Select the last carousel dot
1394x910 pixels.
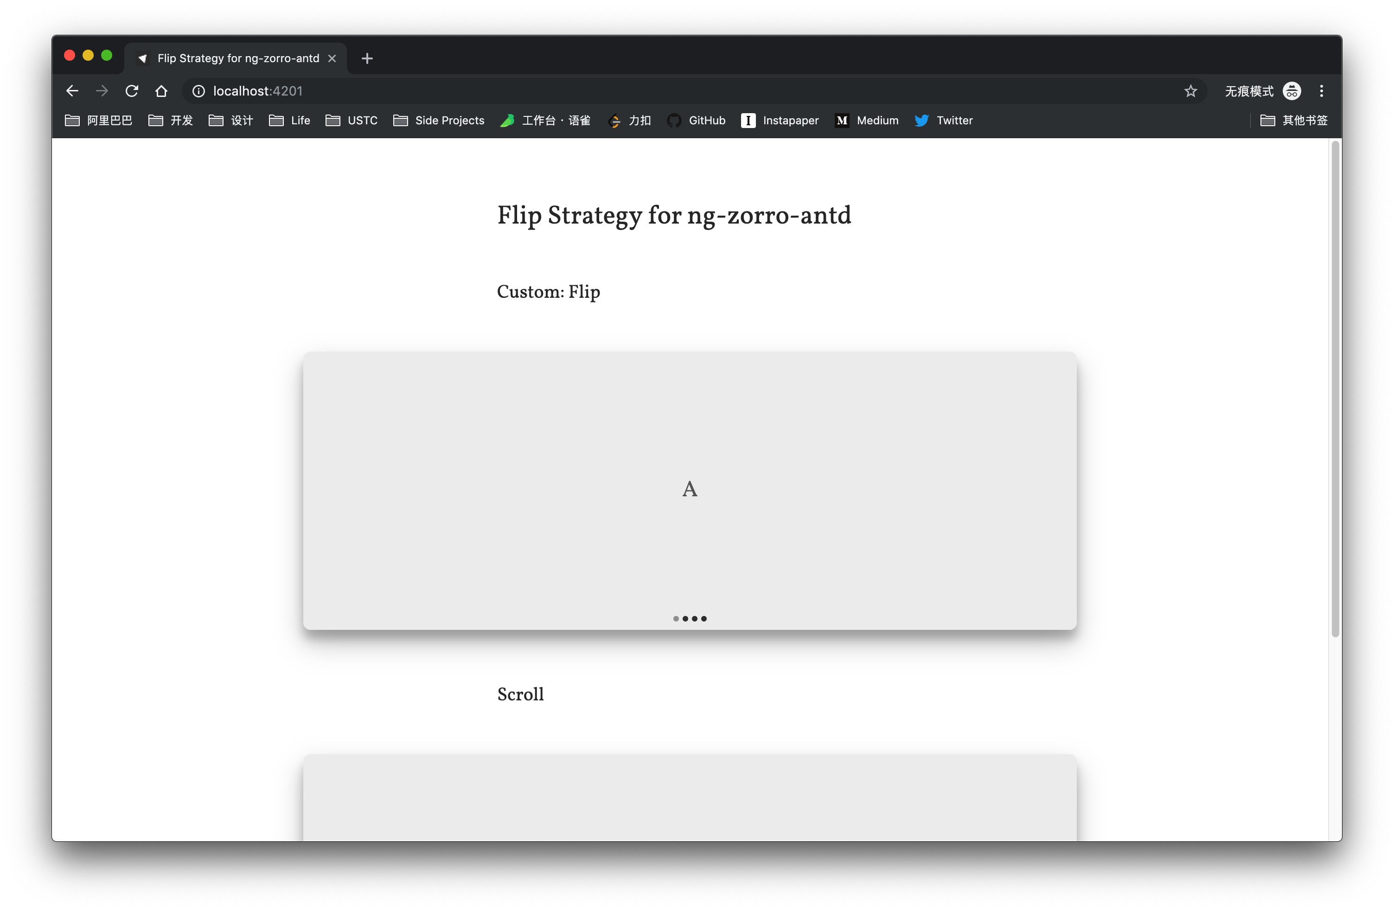704,619
